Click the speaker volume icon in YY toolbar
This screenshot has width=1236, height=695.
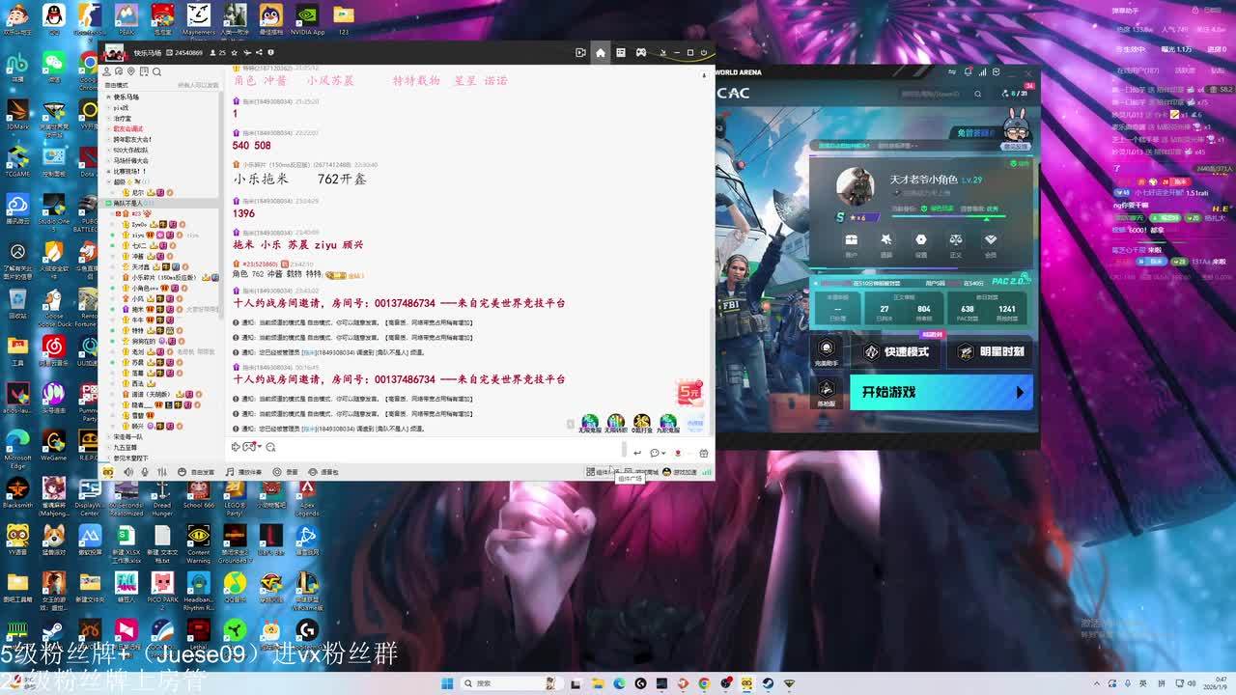coord(126,472)
